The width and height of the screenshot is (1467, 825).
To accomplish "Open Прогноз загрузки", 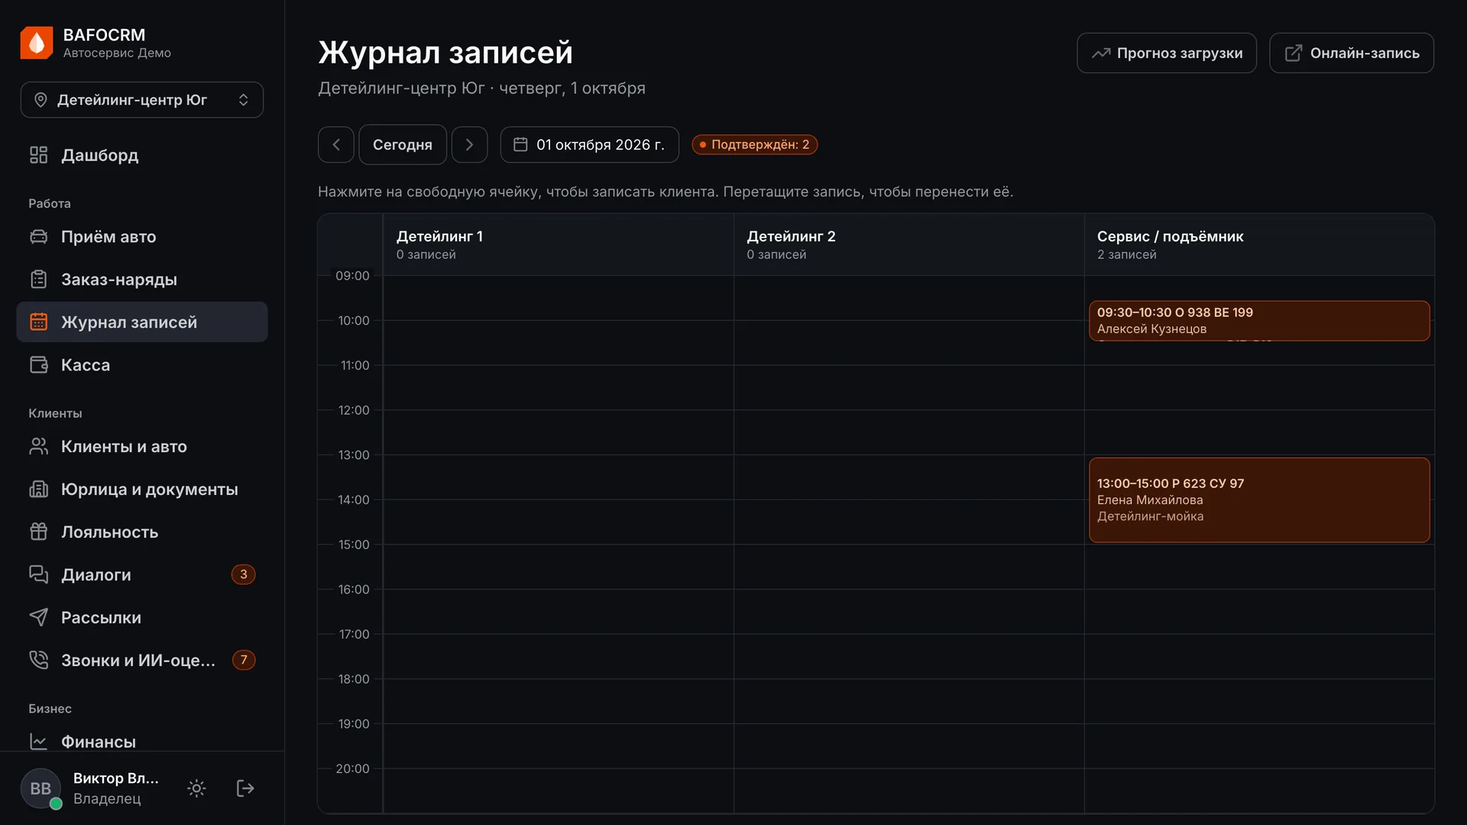I will pos(1167,53).
